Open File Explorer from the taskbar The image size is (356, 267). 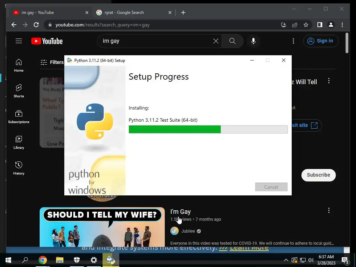pyautogui.click(x=60, y=260)
